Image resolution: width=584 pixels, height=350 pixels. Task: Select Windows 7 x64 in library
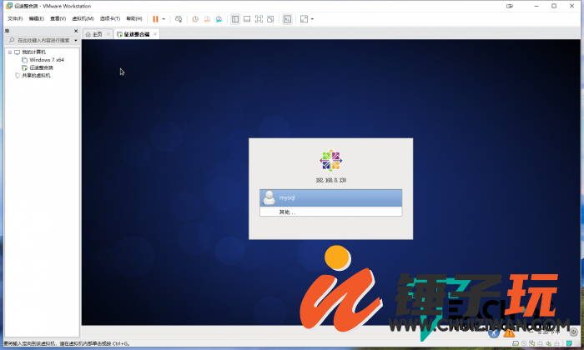tap(47, 60)
